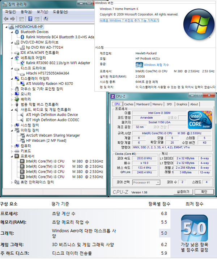Open the 파일(F) menu

point(10,12)
